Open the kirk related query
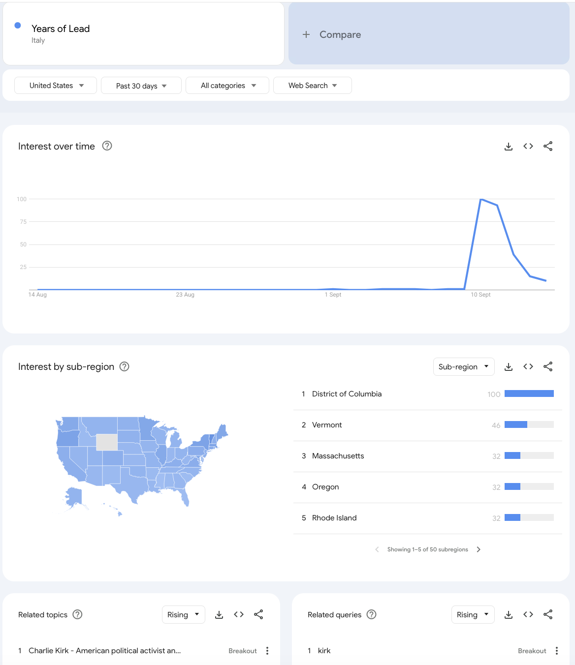Viewport: 575px width, 665px height. pyautogui.click(x=324, y=651)
